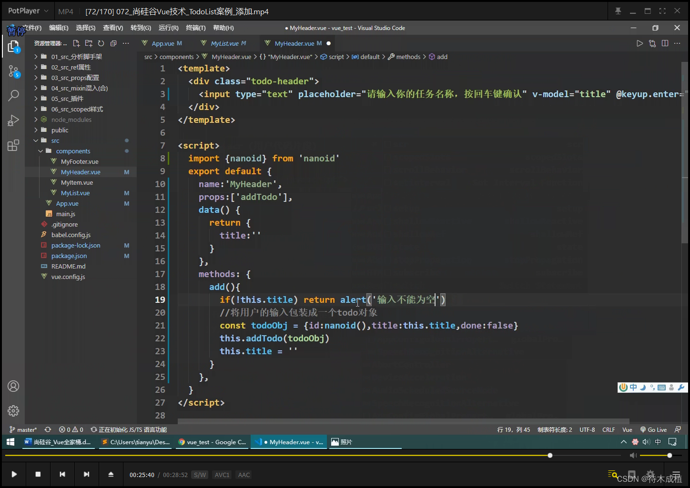Screen dimensions: 690x488
Task: Stop playback in PotPlayer
Action: click(x=38, y=474)
